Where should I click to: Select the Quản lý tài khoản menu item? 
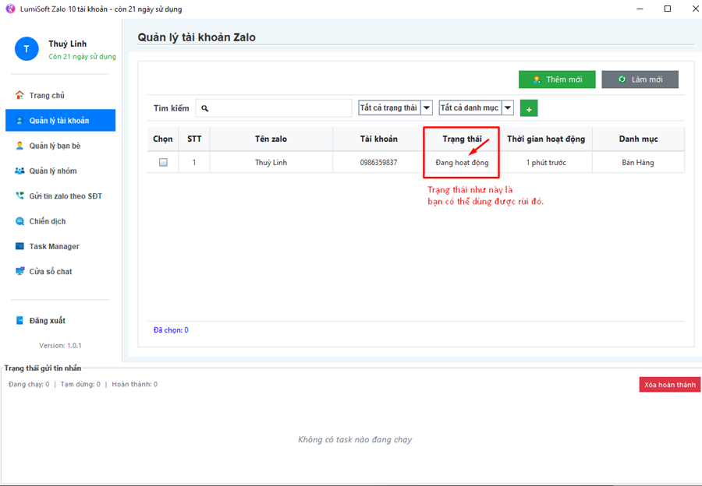pos(60,121)
